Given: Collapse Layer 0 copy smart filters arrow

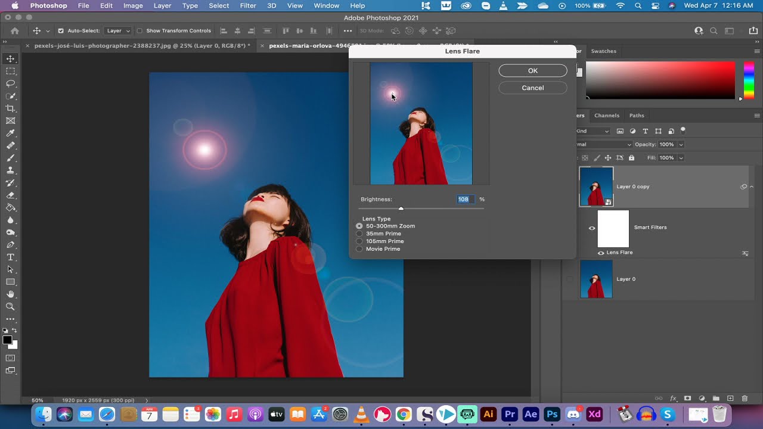Looking at the screenshot, I should [x=752, y=187].
